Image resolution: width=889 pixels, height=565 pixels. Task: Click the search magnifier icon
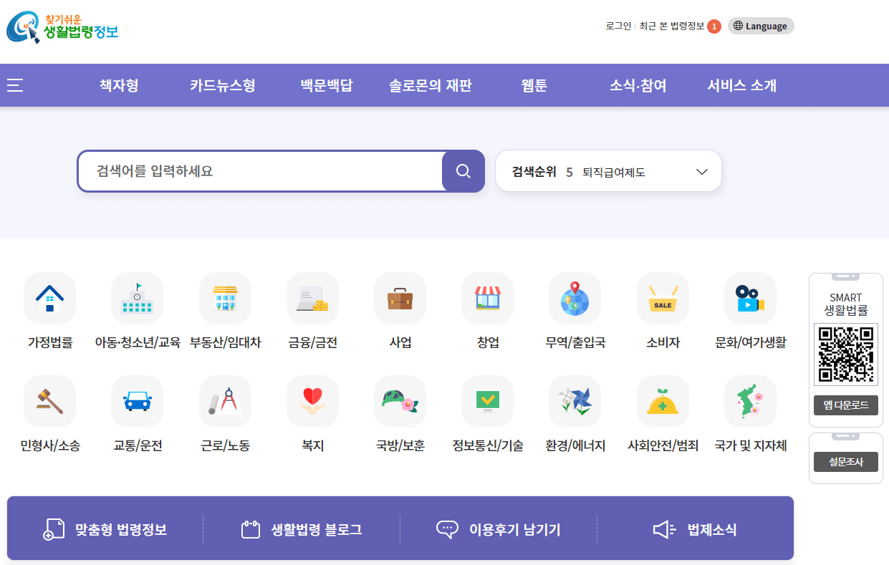pyautogui.click(x=463, y=170)
